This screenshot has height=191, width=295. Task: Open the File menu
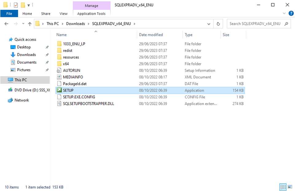[x=9, y=13]
